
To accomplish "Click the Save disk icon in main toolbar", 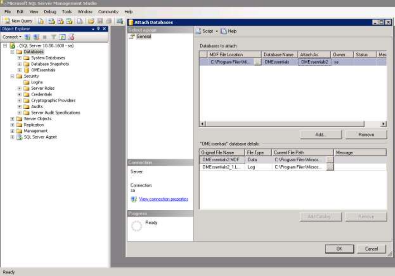I will pos(100,21).
